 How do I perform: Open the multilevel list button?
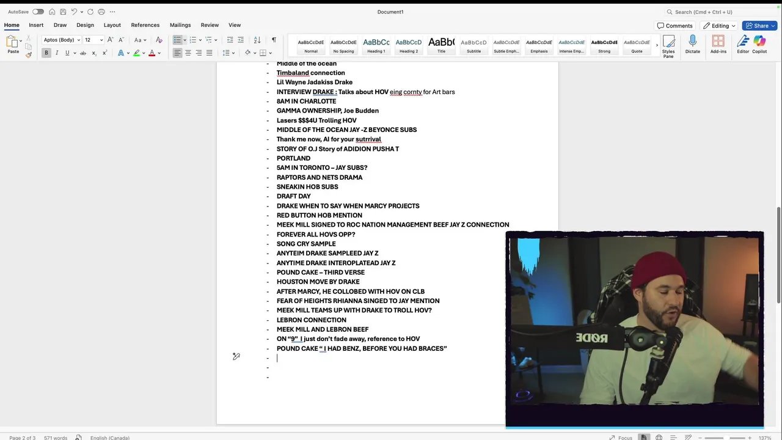tap(208, 40)
